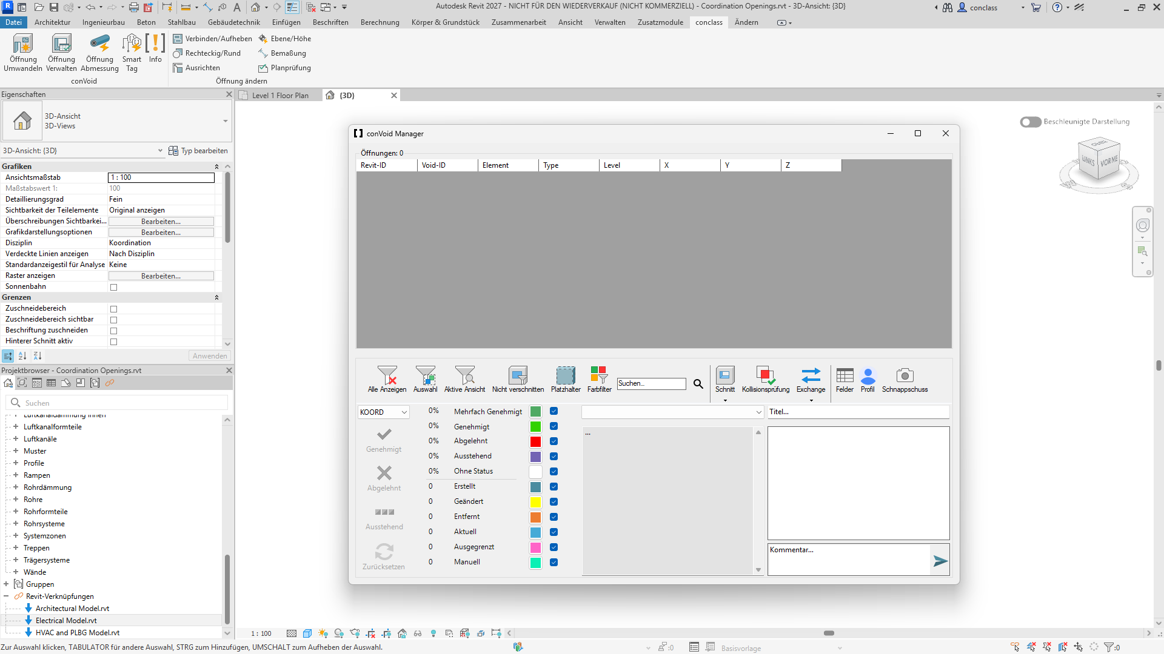Show Nicht verschnitten openings
This screenshot has width=1164, height=654.
(518, 379)
